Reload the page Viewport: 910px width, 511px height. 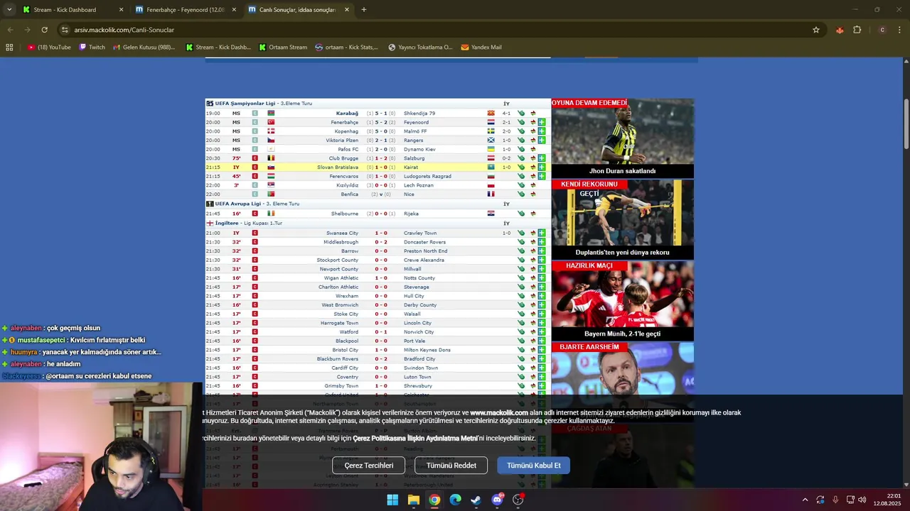(x=44, y=30)
